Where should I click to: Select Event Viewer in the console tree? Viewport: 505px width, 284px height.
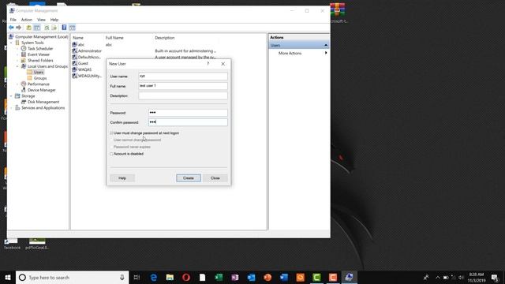tap(39, 54)
